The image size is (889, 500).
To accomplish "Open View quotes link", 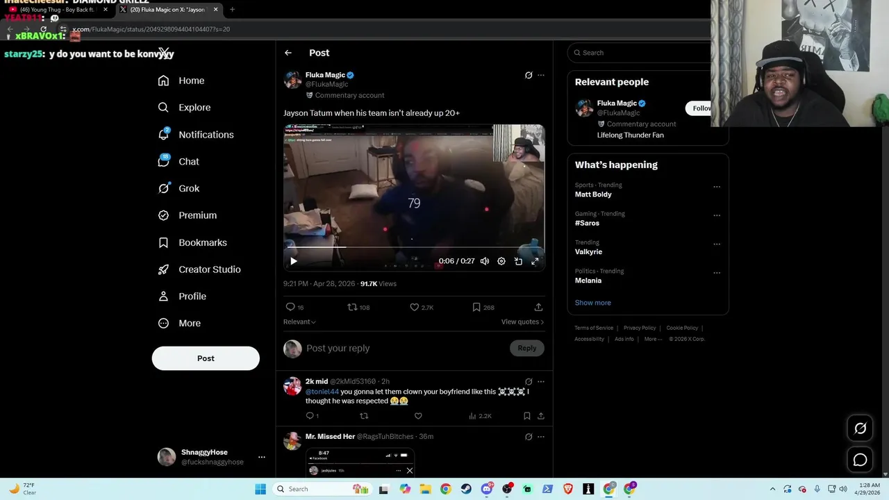I will 522,322.
